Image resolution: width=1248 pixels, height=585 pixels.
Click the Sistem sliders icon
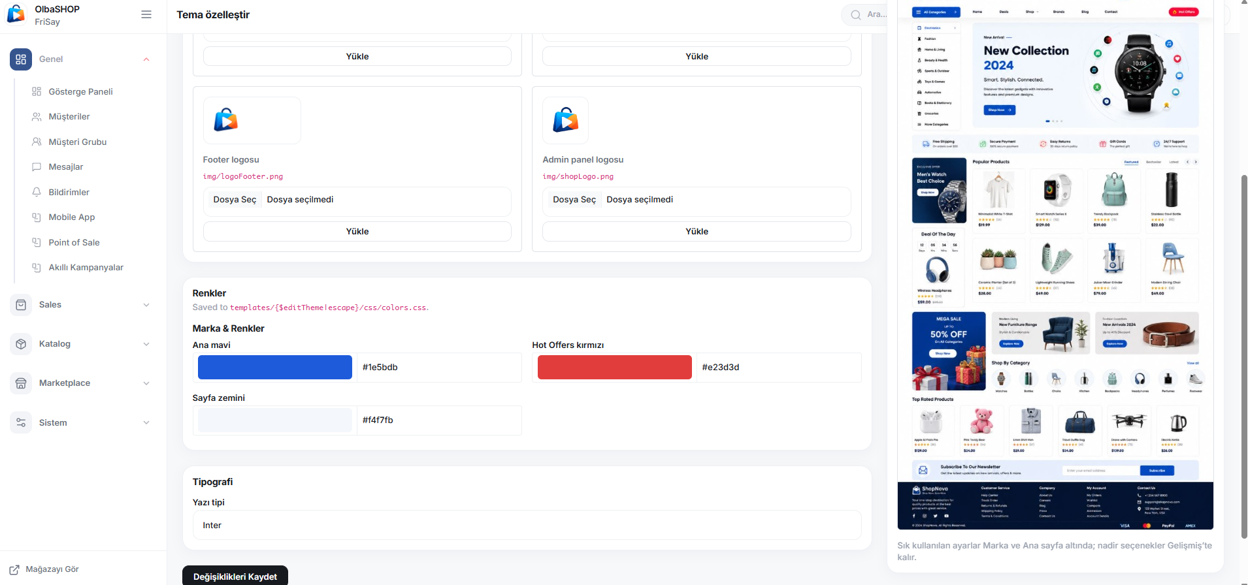pyautogui.click(x=21, y=423)
